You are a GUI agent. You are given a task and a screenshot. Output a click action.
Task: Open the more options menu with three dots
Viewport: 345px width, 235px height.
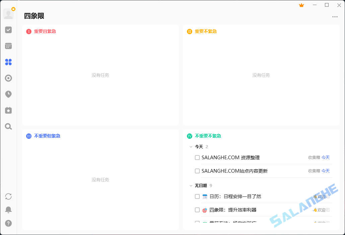[x=335, y=17]
